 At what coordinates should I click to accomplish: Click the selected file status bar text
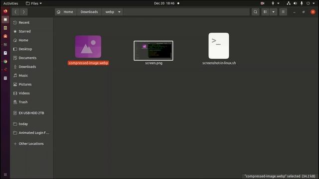coord(280,176)
